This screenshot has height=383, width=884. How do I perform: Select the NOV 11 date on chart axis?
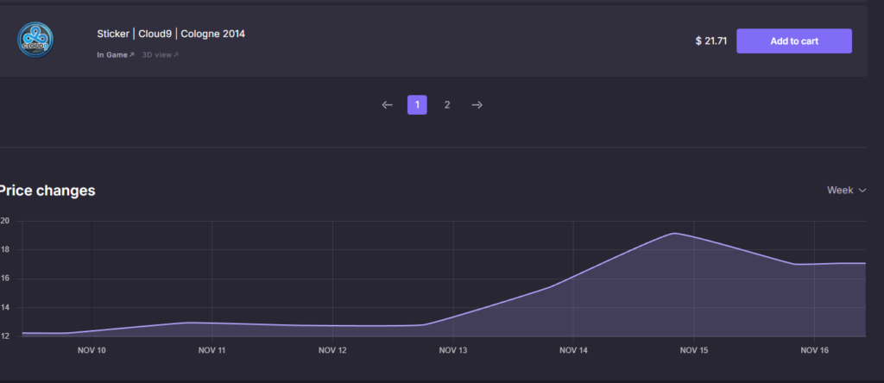(212, 350)
